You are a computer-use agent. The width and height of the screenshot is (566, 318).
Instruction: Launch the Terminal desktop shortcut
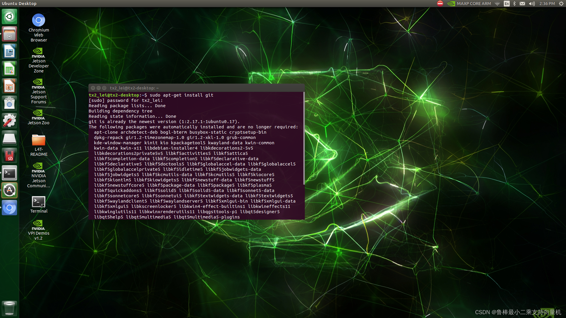(x=39, y=202)
